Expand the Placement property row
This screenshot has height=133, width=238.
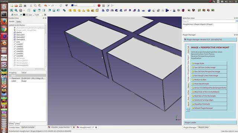tap(10, 78)
